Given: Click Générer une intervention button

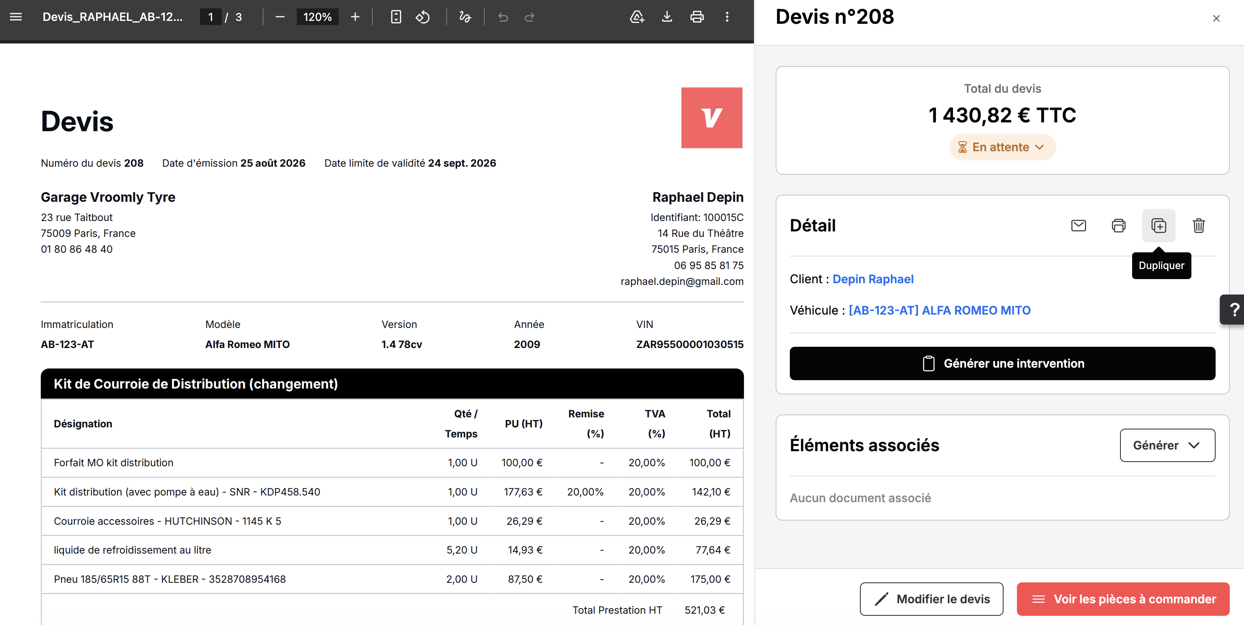Looking at the screenshot, I should pos(1002,363).
